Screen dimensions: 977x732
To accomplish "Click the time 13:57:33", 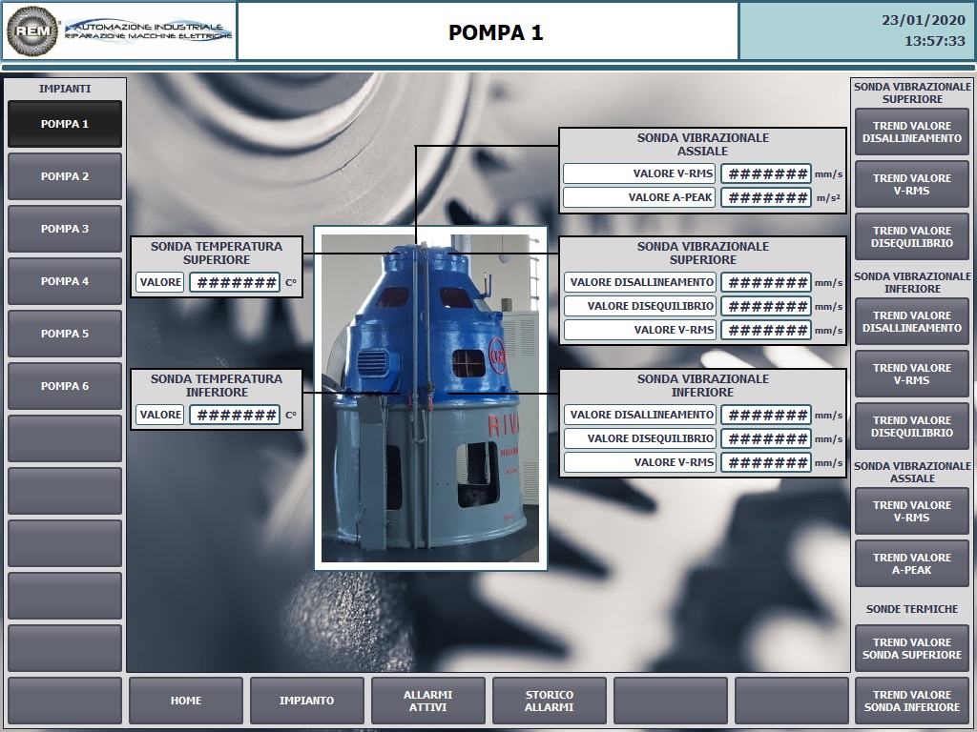I will 935,41.
